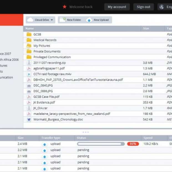This screenshot has width=172, height=172.
Task: Click the New Upload cloud arrow icon
Action: click(x=89, y=20)
